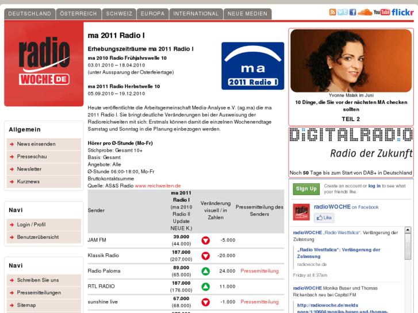Open the Twitter bird icon
The width and height of the screenshot is (418, 313).
tap(343, 12)
